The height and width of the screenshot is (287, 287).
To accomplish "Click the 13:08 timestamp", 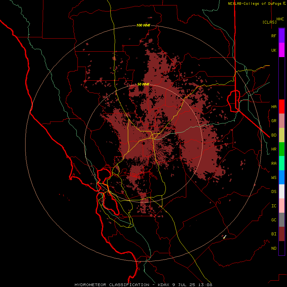I will [205, 285].
